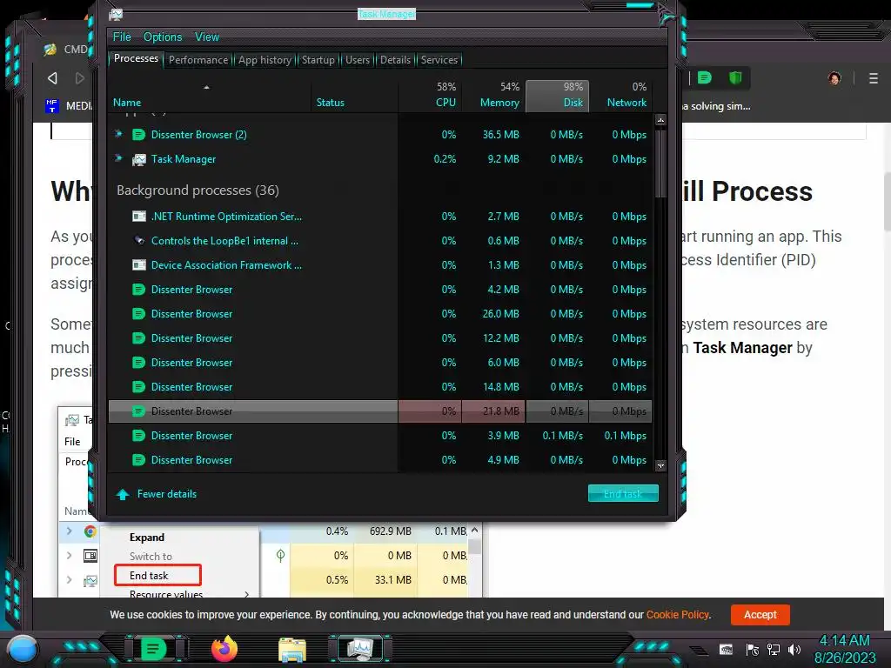Accept the cookie notice

tap(760, 615)
